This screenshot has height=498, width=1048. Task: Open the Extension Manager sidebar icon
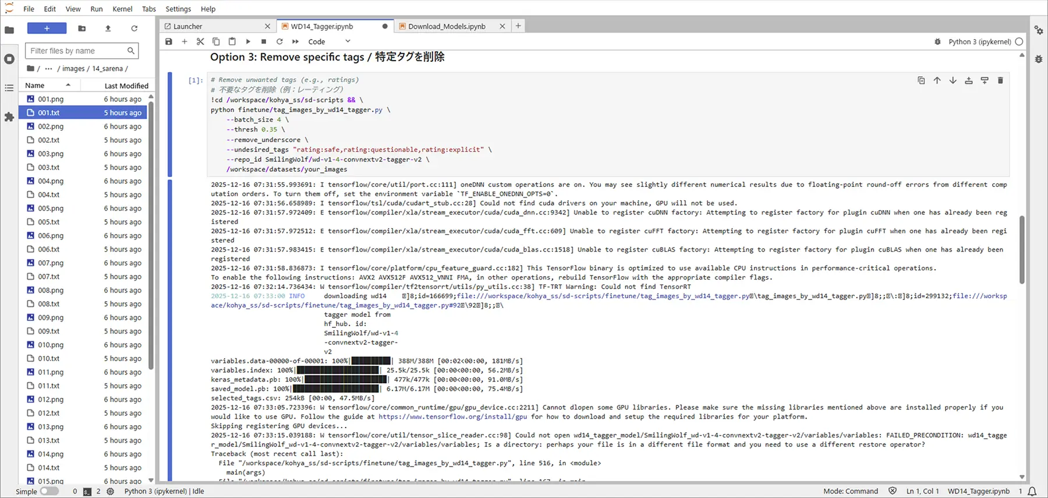pyautogui.click(x=9, y=117)
